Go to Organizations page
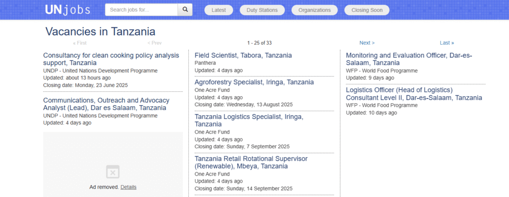This screenshot has width=509, height=197. coord(315,10)
